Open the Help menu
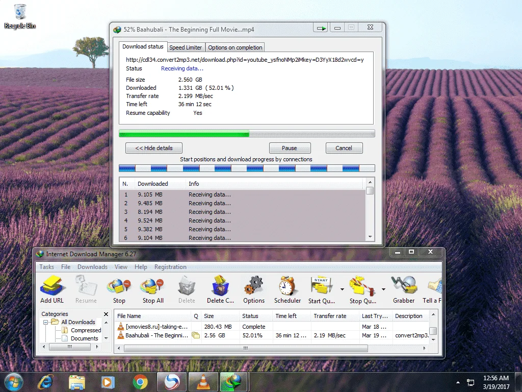This screenshot has width=522, height=392. click(x=141, y=266)
